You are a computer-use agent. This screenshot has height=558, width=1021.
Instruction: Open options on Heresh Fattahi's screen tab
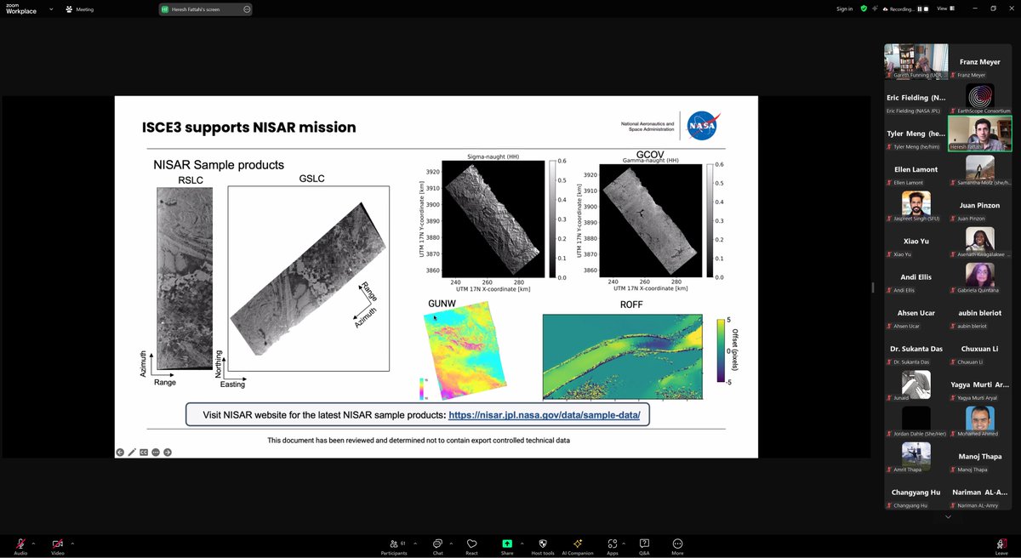click(247, 9)
